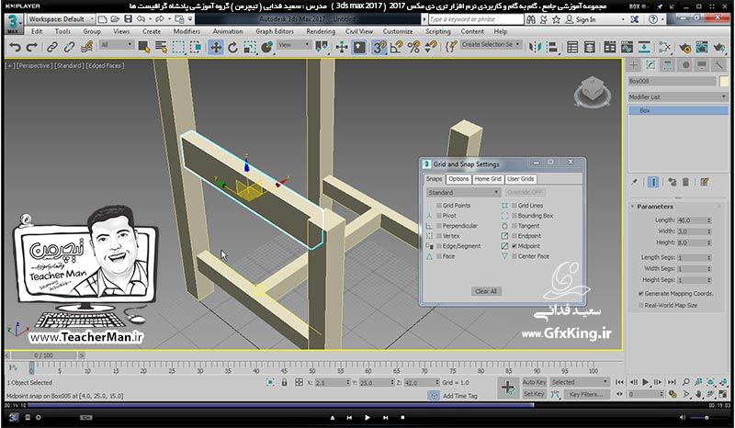
Task: Open the Create Selection Set dropdown
Action: 491,44
